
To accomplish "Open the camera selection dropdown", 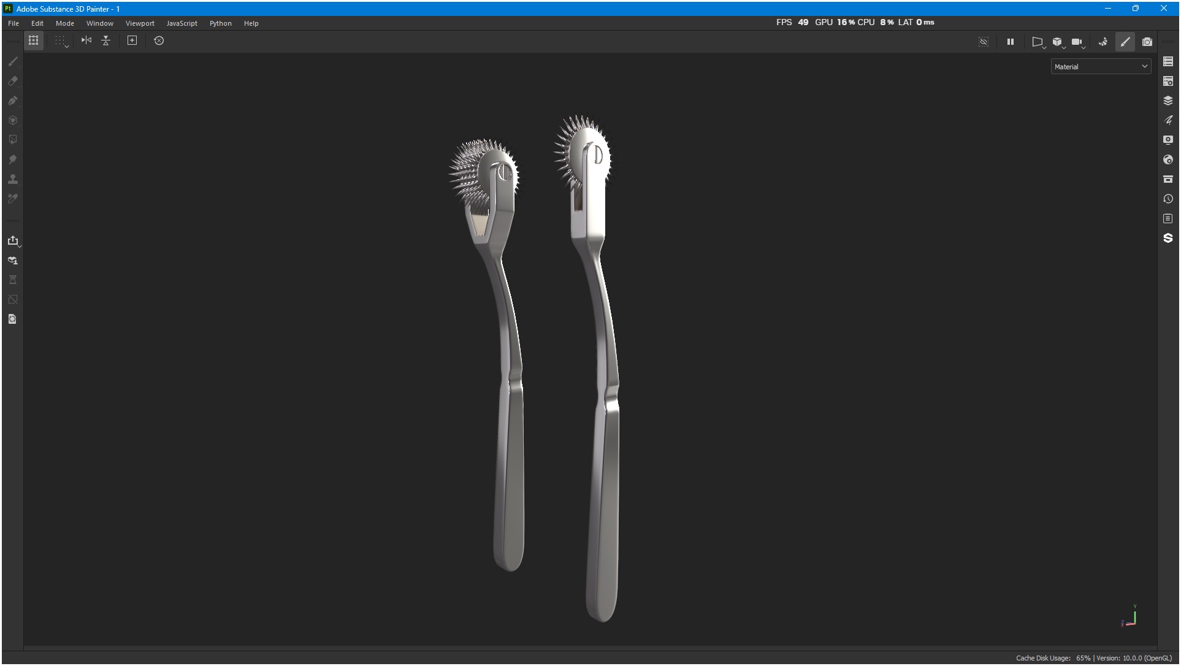I will coord(1078,42).
